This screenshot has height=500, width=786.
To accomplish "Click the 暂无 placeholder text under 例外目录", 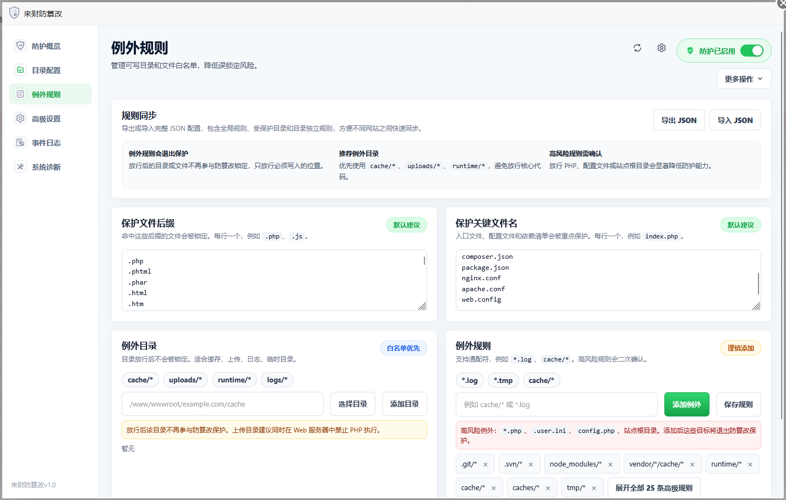I will coord(128,449).
